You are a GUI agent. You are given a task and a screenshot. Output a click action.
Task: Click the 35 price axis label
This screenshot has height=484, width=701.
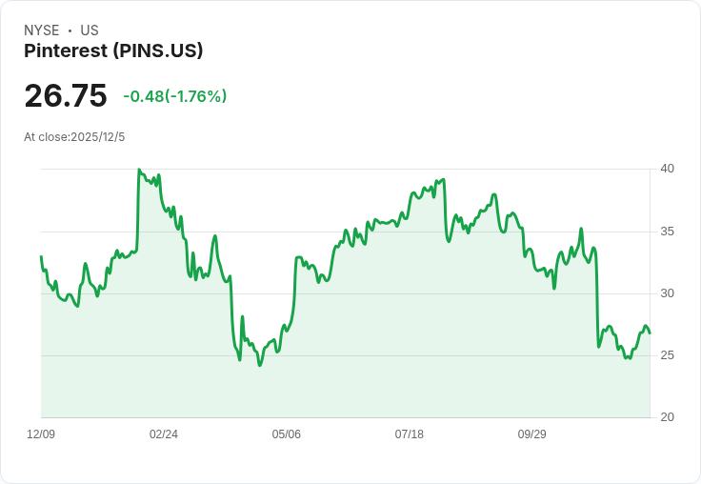tap(668, 232)
